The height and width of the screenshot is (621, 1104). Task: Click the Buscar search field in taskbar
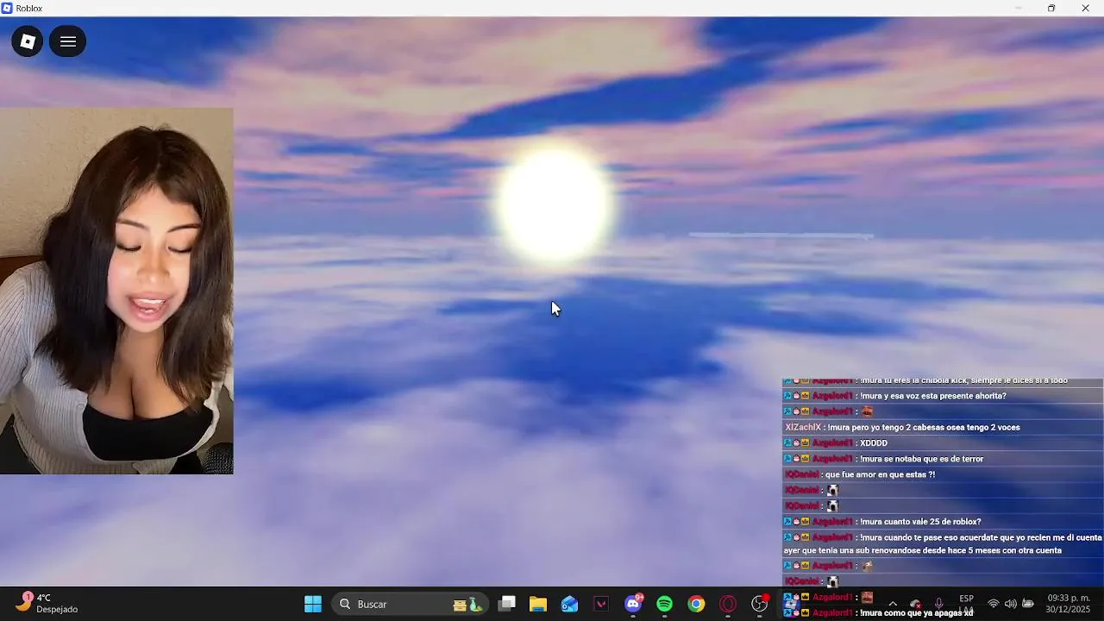410,604
